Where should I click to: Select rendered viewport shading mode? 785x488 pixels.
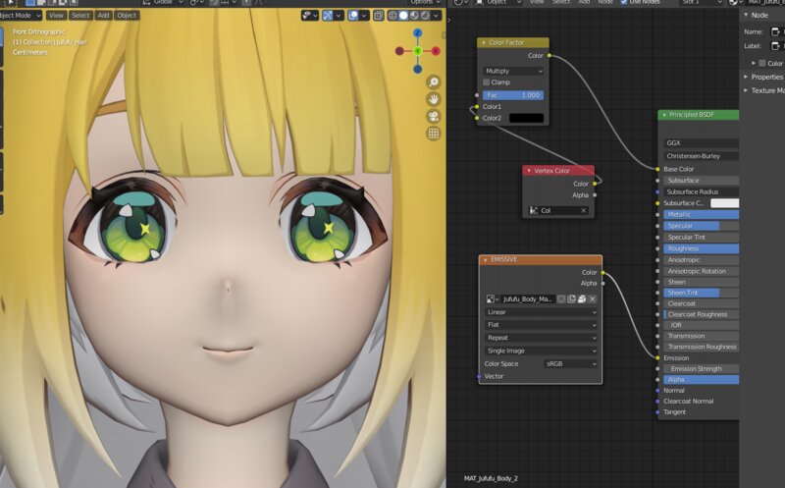(x=425, y=16)
